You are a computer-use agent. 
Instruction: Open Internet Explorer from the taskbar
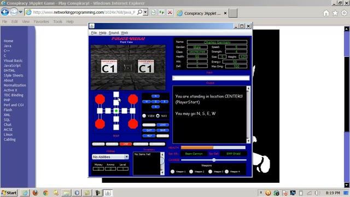click(x=25, y=193)
